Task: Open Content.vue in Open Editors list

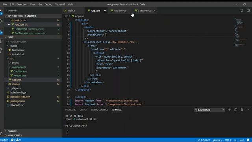Action: (x=33, y=33)
